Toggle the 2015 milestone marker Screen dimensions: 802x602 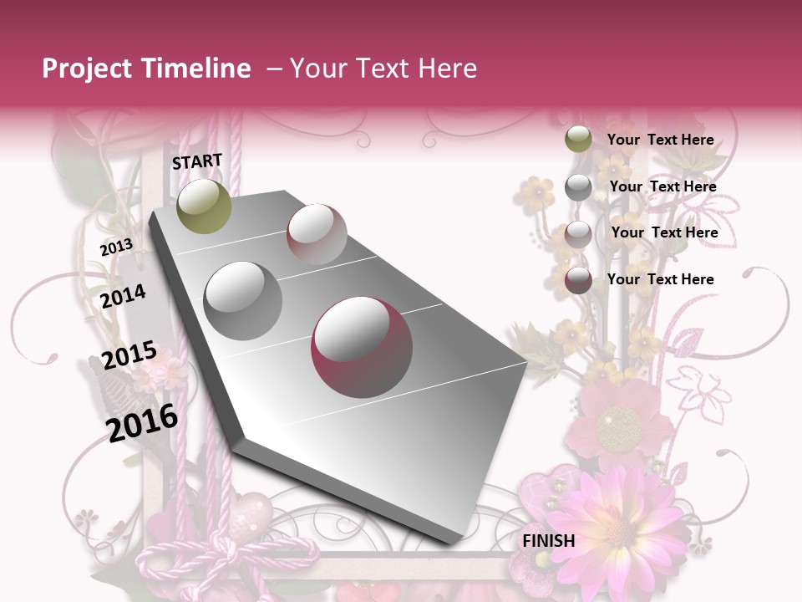(129, 355)
